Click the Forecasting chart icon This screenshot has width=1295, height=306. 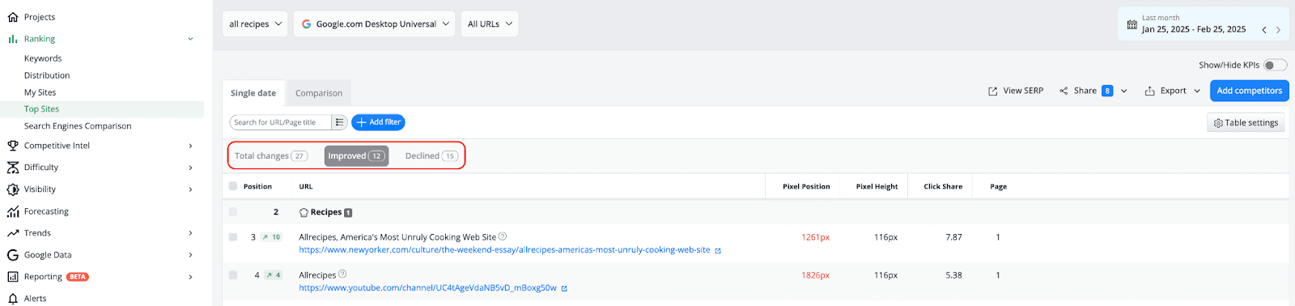(13, 211)
